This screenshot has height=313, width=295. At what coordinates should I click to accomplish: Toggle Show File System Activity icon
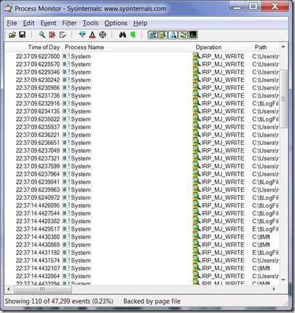163,35
